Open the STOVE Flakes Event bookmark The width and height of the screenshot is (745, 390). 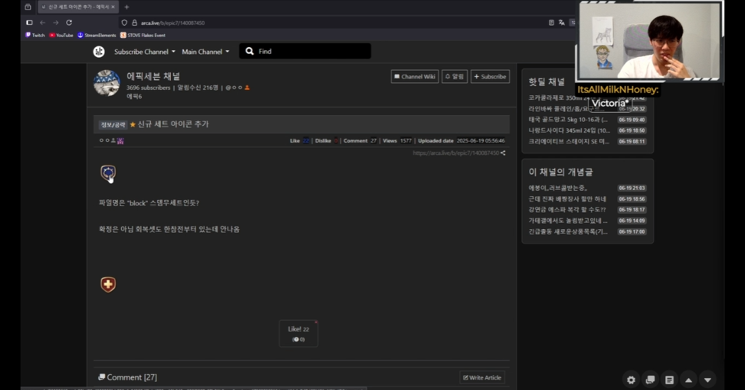point(143,35)
